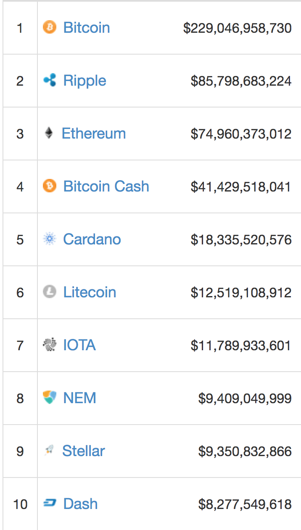301x530 pixels.
Task: Click Bitcoin's market cap value $229,046,958,730
Action: 237,28
